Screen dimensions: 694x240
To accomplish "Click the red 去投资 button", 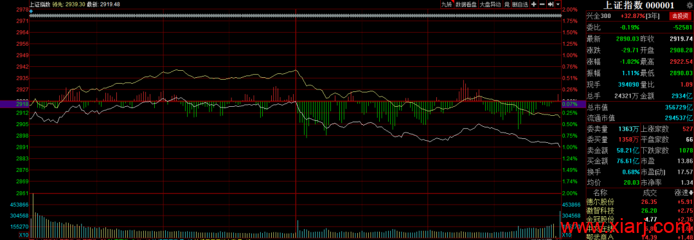I will point(679,16).
